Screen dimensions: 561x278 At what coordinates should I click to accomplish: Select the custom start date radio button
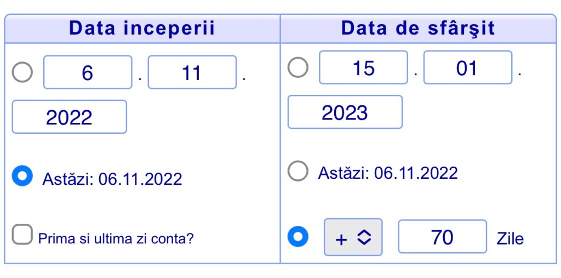(22, 72)
